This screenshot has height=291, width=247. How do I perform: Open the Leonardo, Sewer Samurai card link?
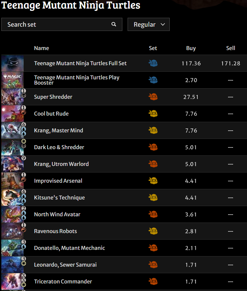click(x=65, y=265)
